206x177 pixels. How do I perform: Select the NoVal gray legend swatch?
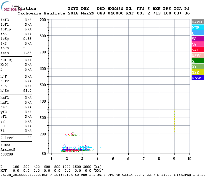198,22
